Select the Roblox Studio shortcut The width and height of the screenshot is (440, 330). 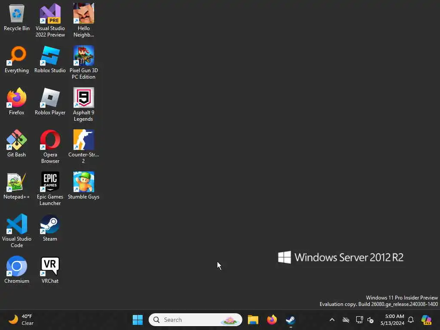click(x=50, y=59)
